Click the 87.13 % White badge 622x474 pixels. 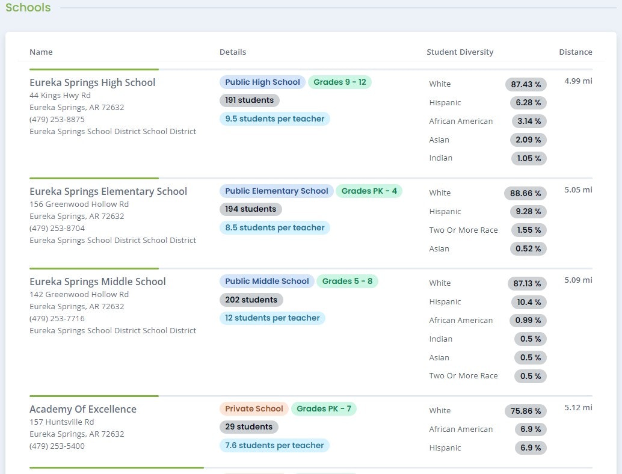tap(527, 283)
